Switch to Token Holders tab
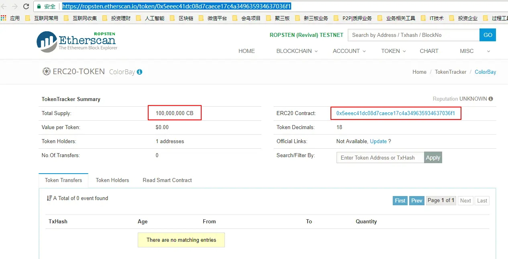The height and width of the screenshot is (259, 508). point(112,180)
